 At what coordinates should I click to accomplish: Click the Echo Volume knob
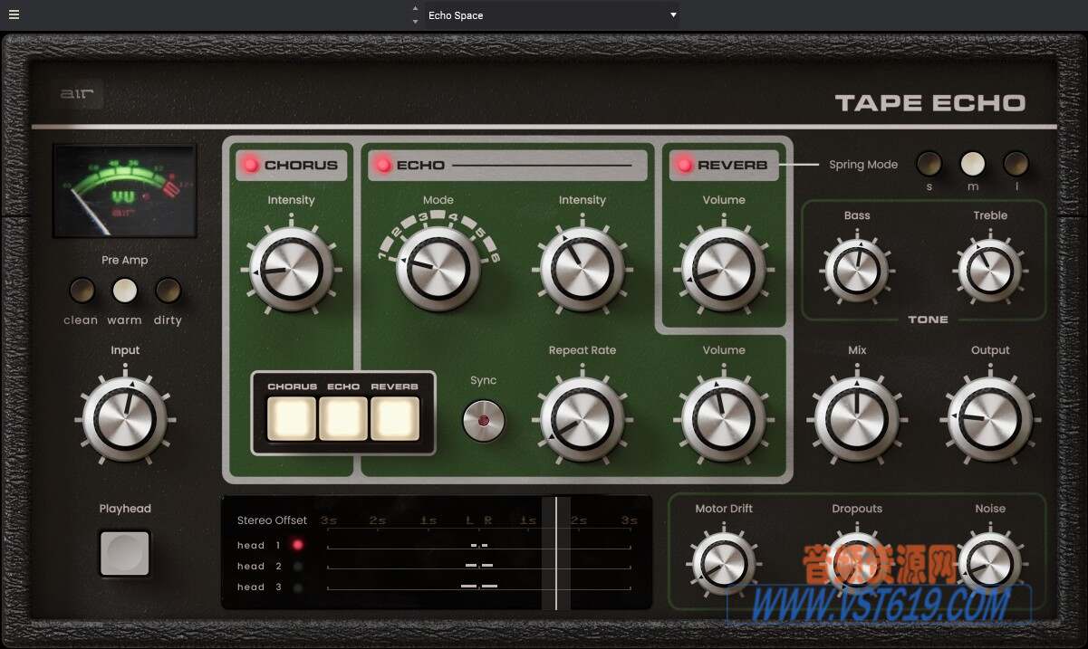click(724, 419)
